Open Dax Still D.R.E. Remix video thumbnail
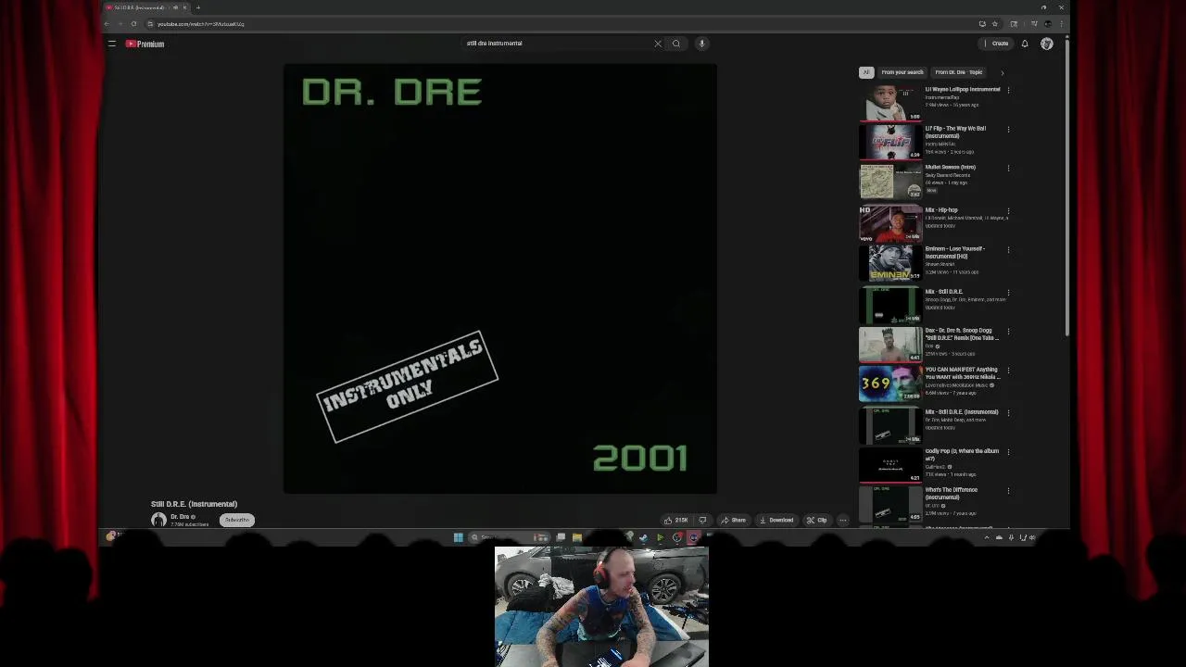Image resolution: width=1186 pixels, height=667 pixels. pyautogui.click(x=890, y=344)
